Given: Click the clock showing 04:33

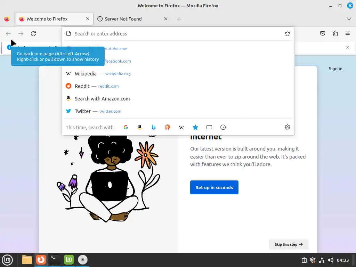Looking at the screenshot, I should click(342, 260).
